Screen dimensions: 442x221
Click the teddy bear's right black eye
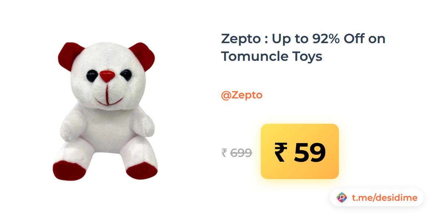click(126, 76)
